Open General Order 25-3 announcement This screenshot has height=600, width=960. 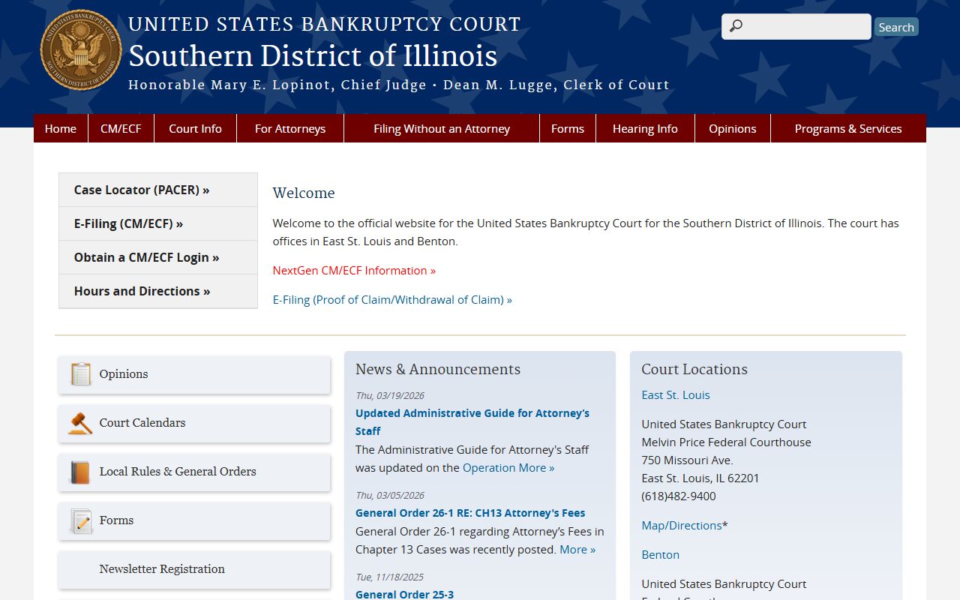pyautogui.click(x=405, y=594)
